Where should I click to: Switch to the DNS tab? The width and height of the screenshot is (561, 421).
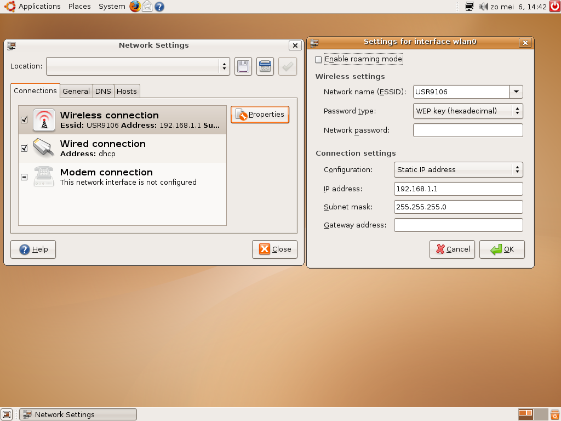click(103, 91)
